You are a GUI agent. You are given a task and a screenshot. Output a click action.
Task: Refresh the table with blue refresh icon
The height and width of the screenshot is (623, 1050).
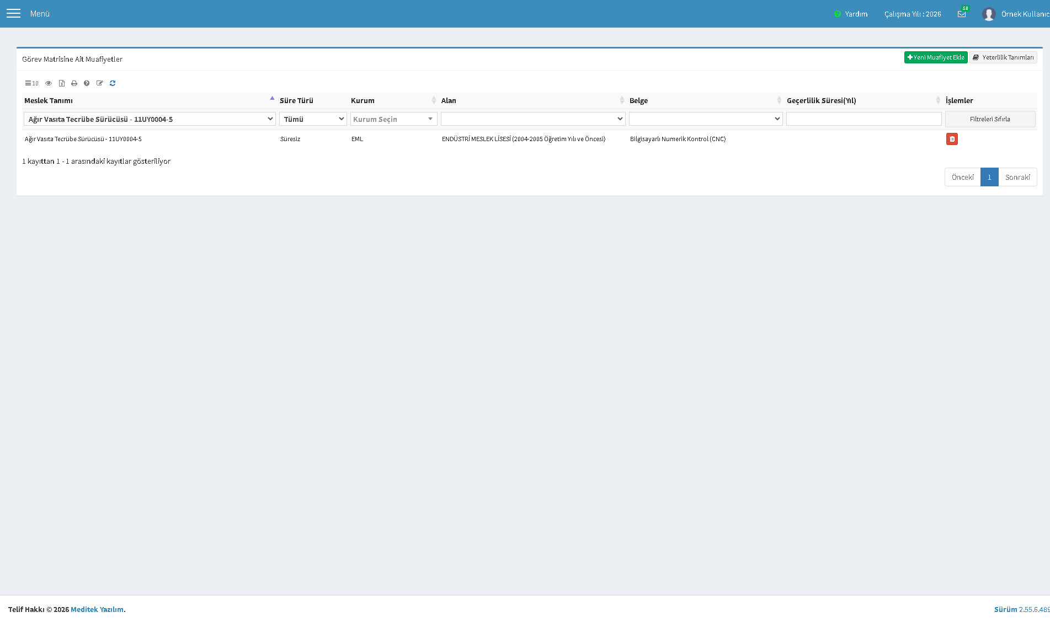[113, 83]
